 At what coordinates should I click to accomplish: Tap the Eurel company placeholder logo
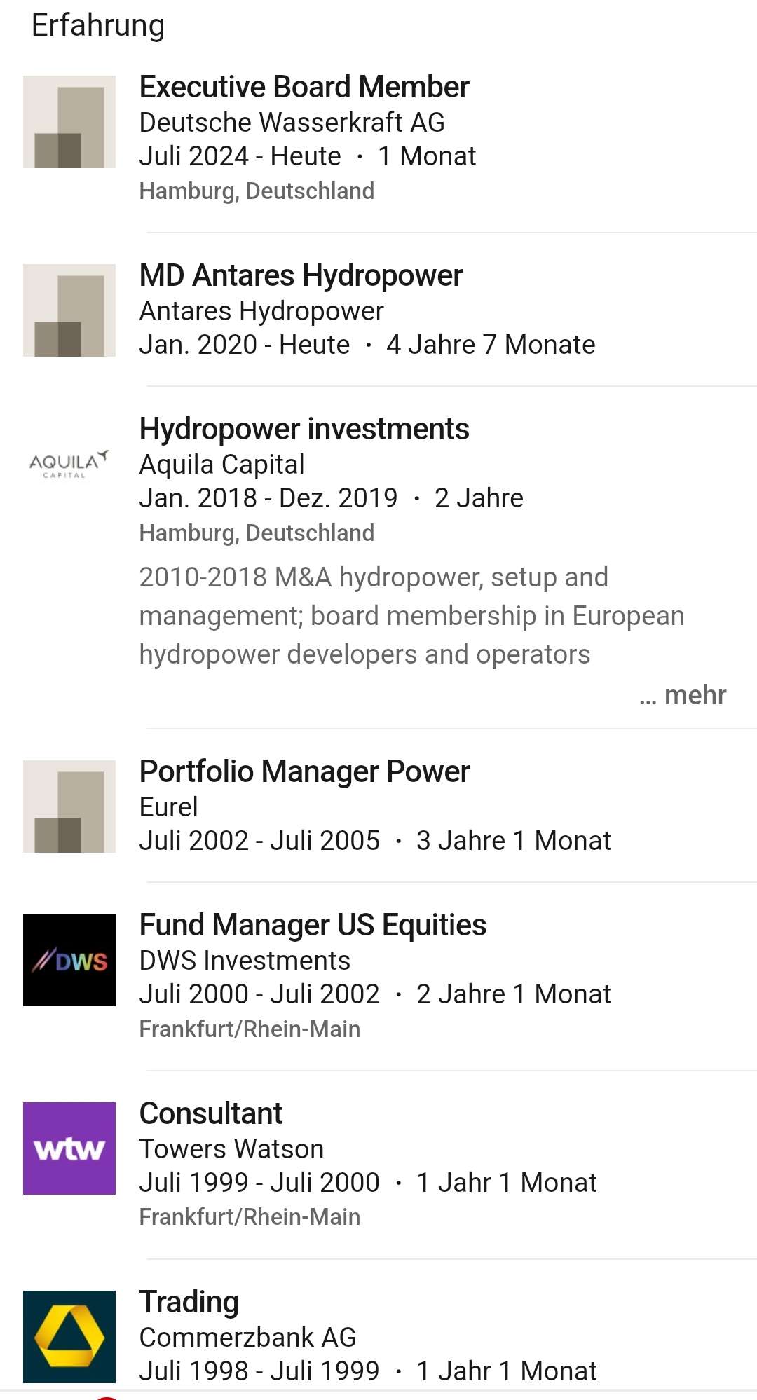[x=69, y=807]
